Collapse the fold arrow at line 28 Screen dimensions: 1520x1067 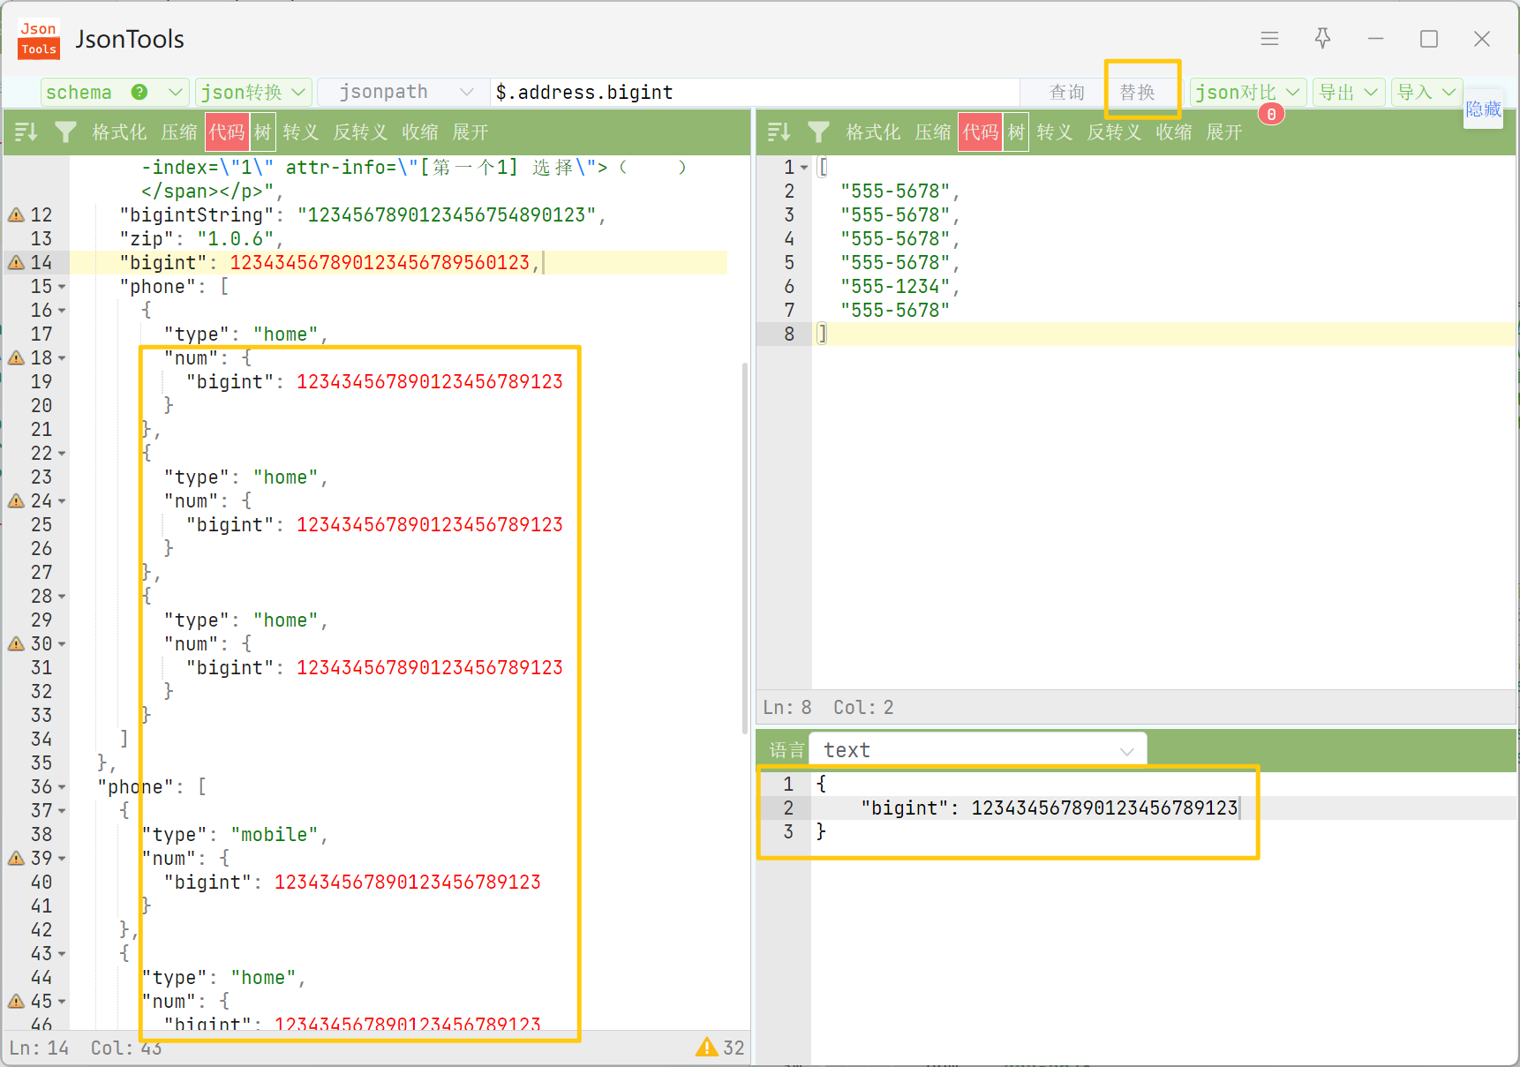click(62, 597)
